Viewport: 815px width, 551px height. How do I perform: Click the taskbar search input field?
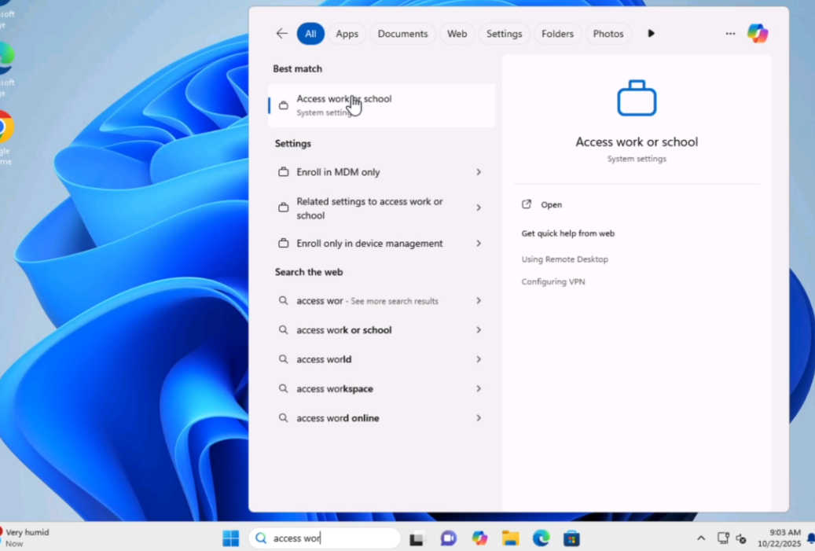click(x=330, y=538)
